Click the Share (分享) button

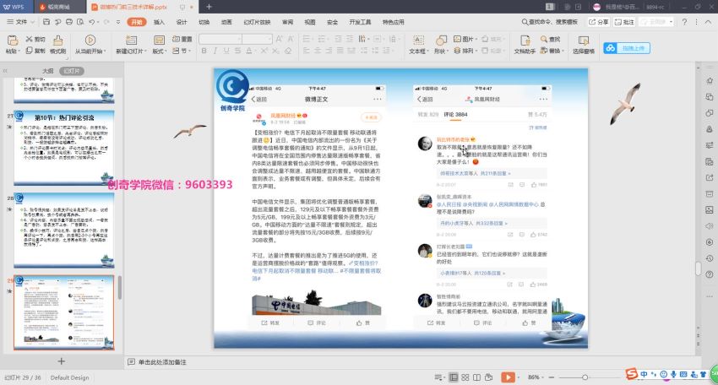[x=599, y=22]
